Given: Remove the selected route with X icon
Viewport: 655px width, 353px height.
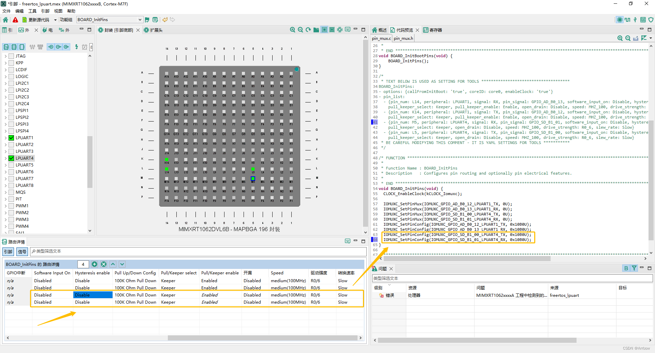Looking at the screenshot, I should coord(104,264).
